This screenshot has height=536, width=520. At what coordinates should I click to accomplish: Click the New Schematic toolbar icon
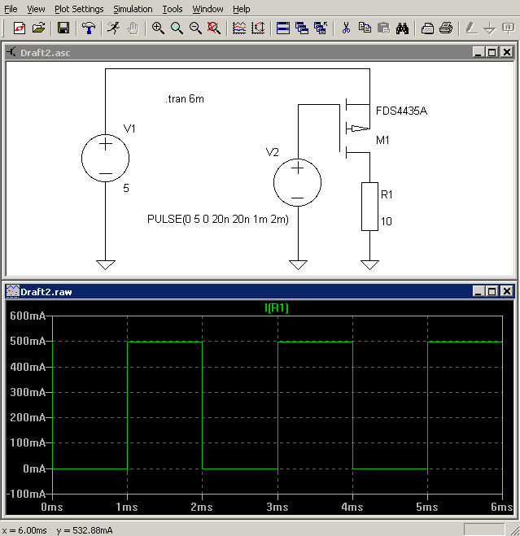tap(20, 28)
